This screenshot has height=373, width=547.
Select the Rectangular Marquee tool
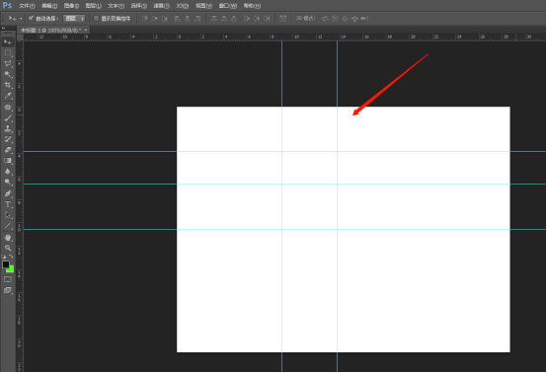[x=8, y=53]
